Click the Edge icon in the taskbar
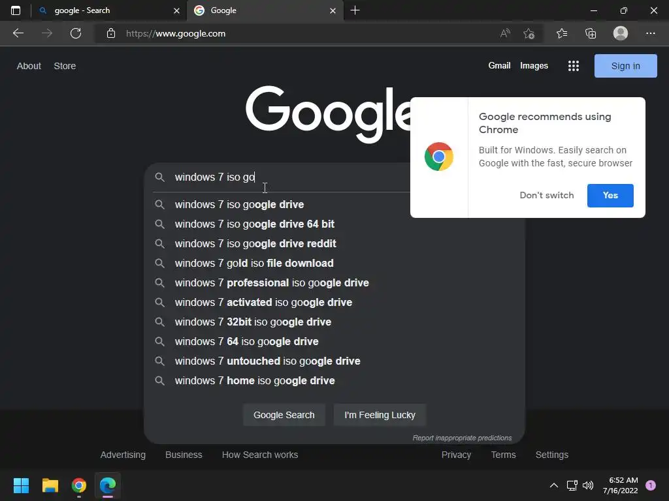Image resolution: width=669 pixels, height=501 pixels. point(108,485)
